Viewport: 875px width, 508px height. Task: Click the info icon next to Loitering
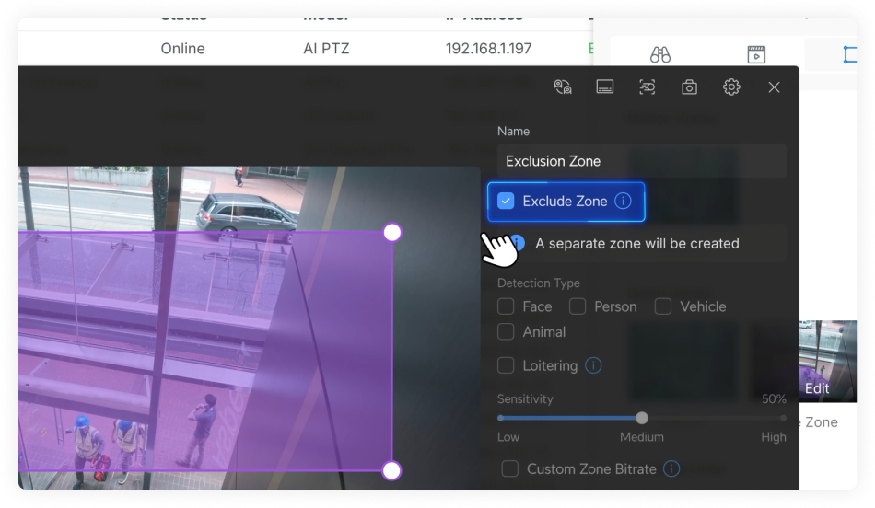(x=594, y=365)
